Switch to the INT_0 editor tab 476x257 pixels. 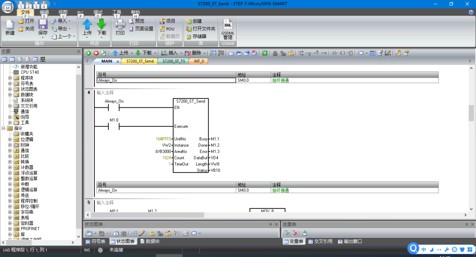(x=198, y=61)
